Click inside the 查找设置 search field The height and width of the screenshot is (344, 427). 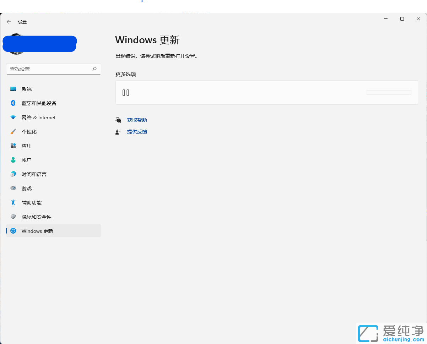[46, 69]
